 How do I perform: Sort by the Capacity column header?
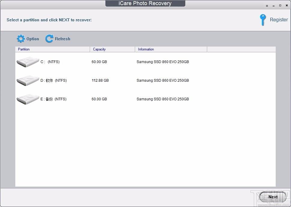tap(113, 49)
